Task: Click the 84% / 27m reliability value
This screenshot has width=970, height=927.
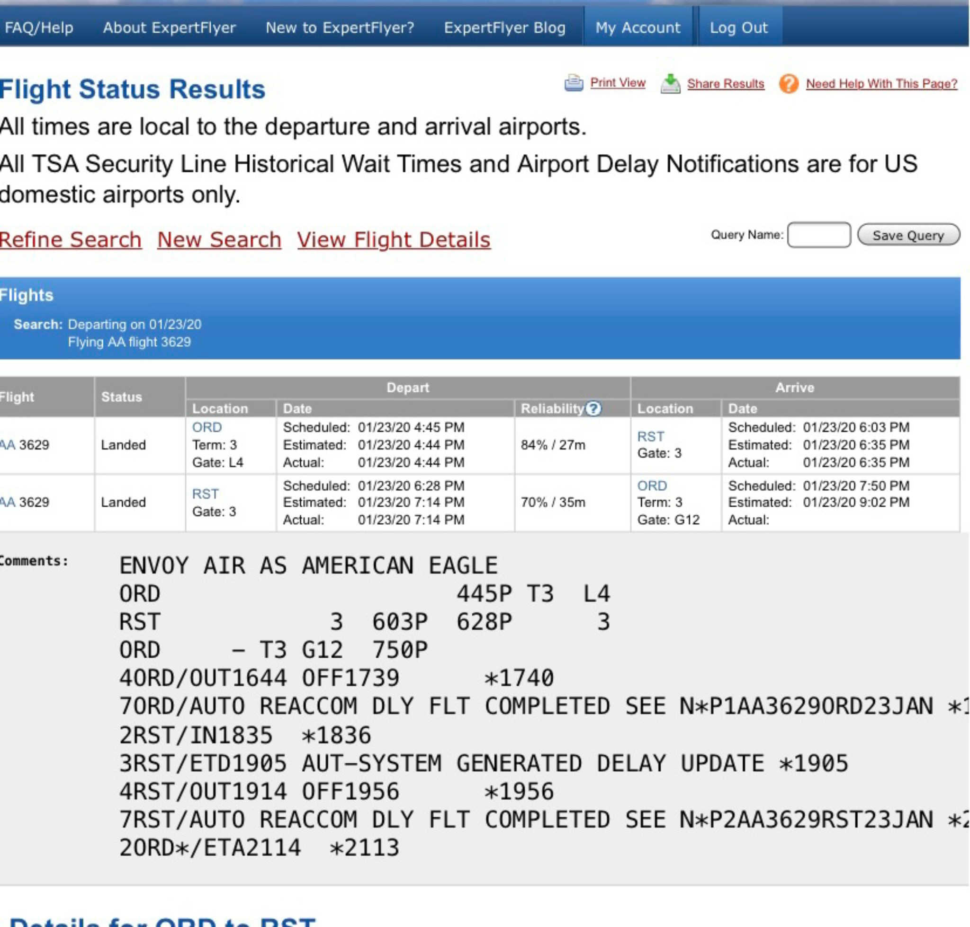Action: (553, 445)
